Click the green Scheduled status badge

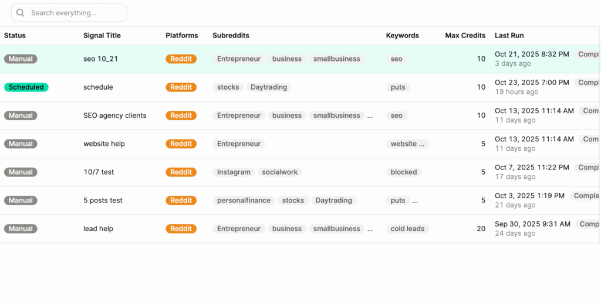(26, 87)
